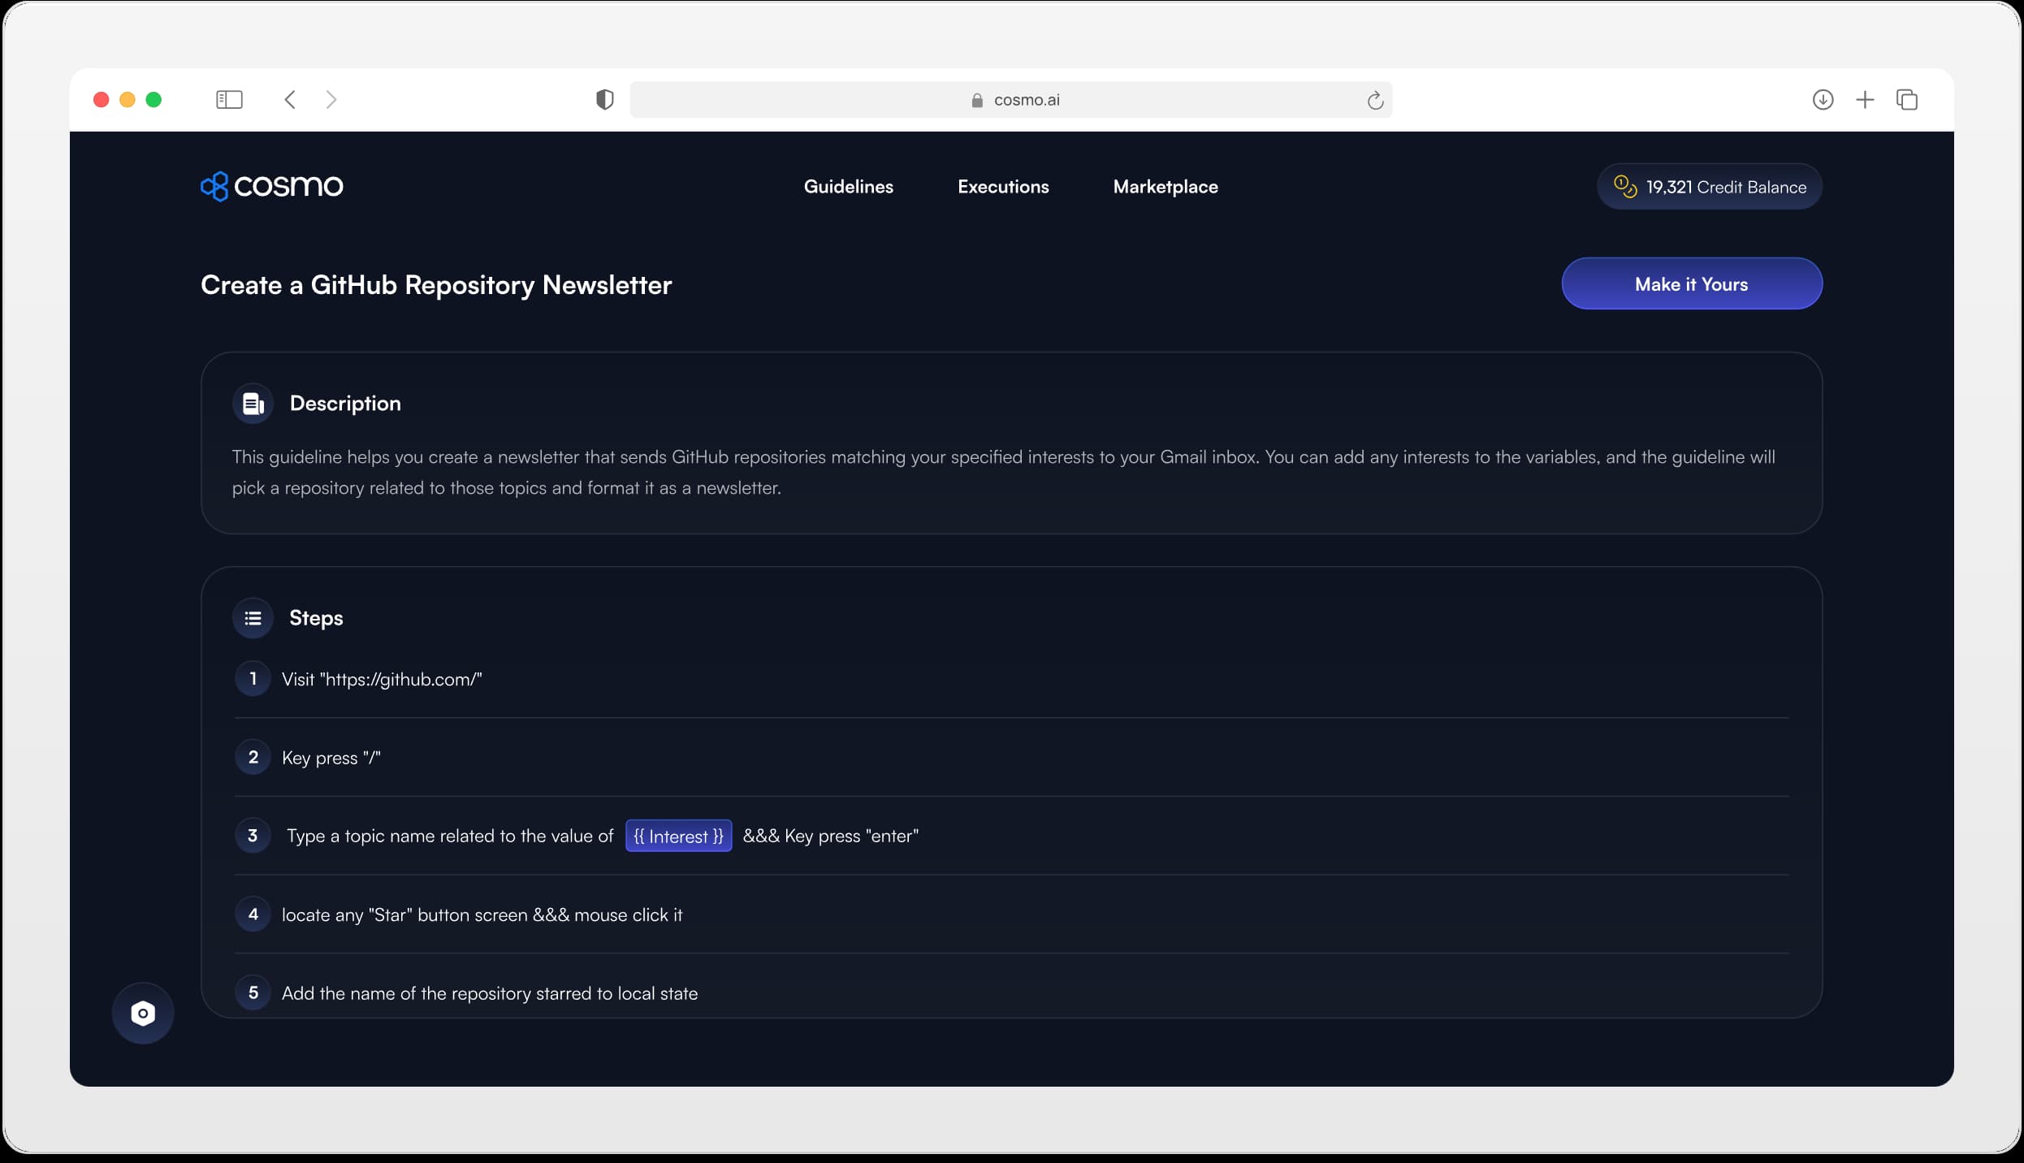
Task: Go forward with the browser forward arrow
Action: click(331, 100)
